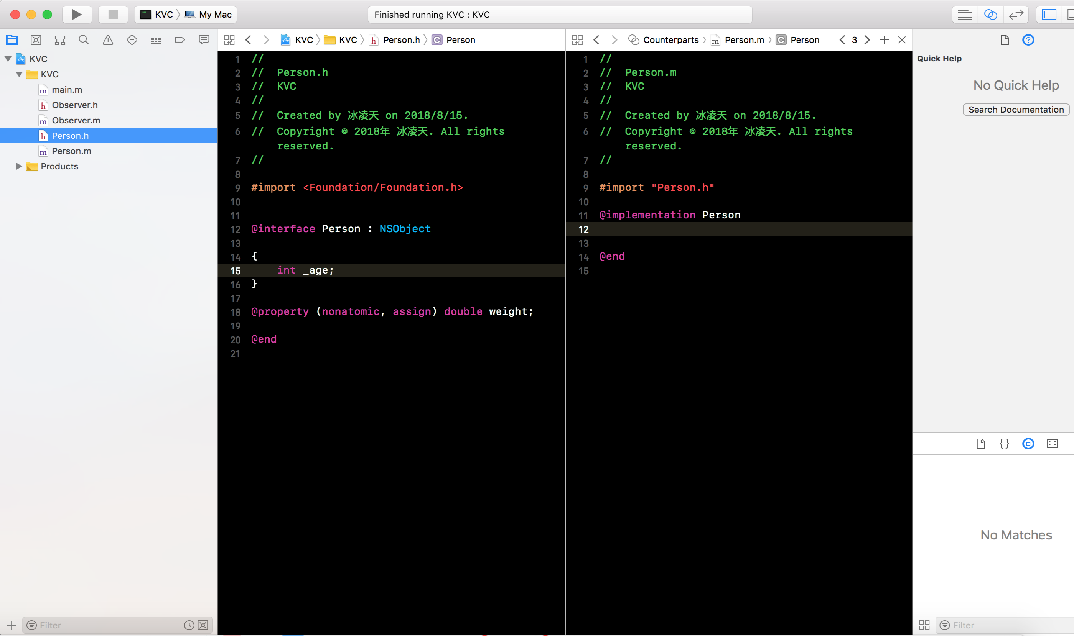The width and height of the screenshot is (1074, 636).
Task: Click the Stop button in toolbar
Action: pos(113,15)
